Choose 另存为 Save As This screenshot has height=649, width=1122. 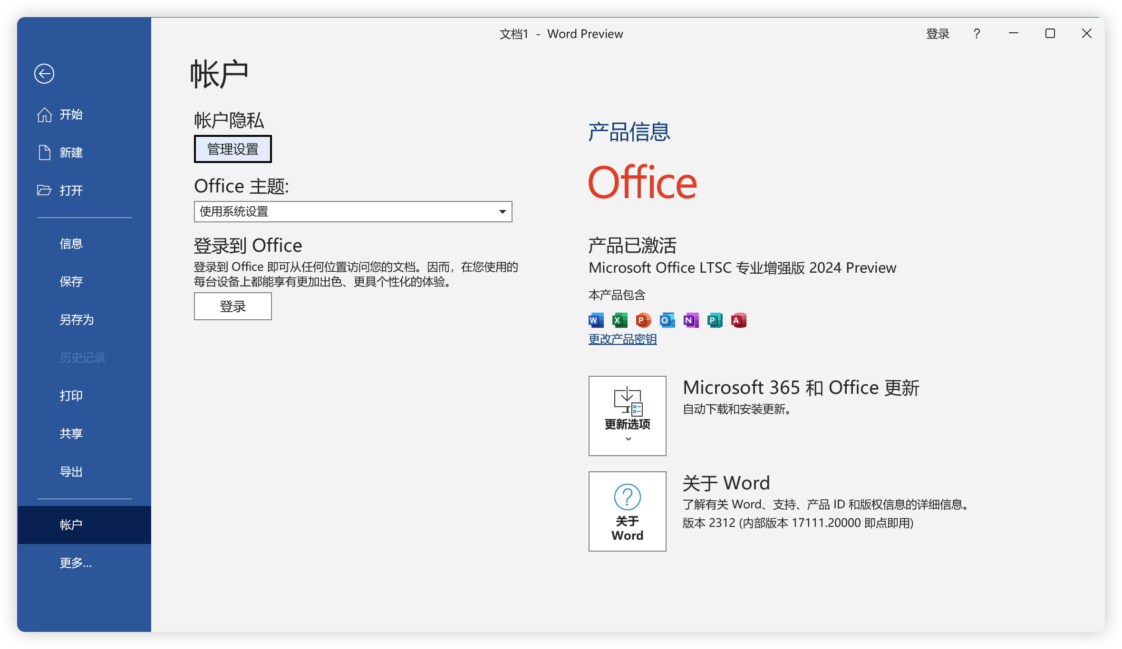[x=85, y=320]
